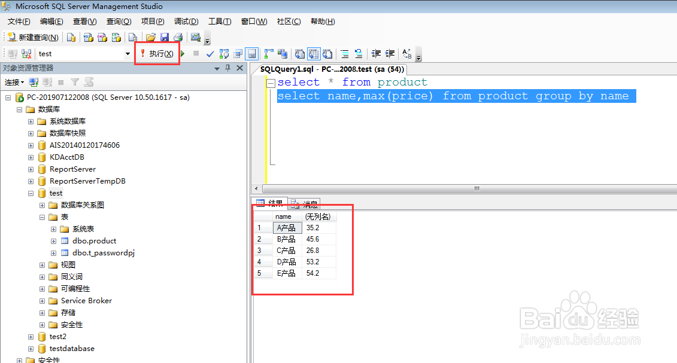This screenshot has width=677, height=363.
Task: Select ReportServerTempDB database
Action: coord(87,181)
